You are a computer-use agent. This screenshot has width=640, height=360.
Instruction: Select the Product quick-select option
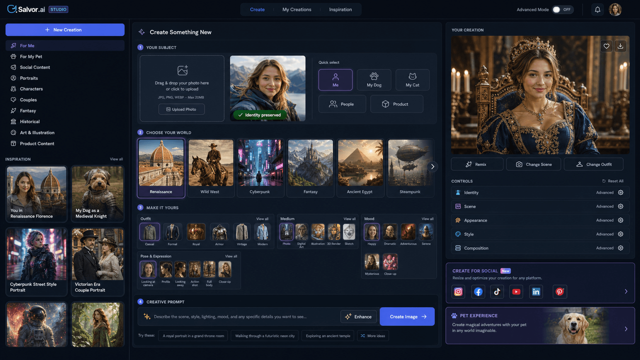[397, 104]
